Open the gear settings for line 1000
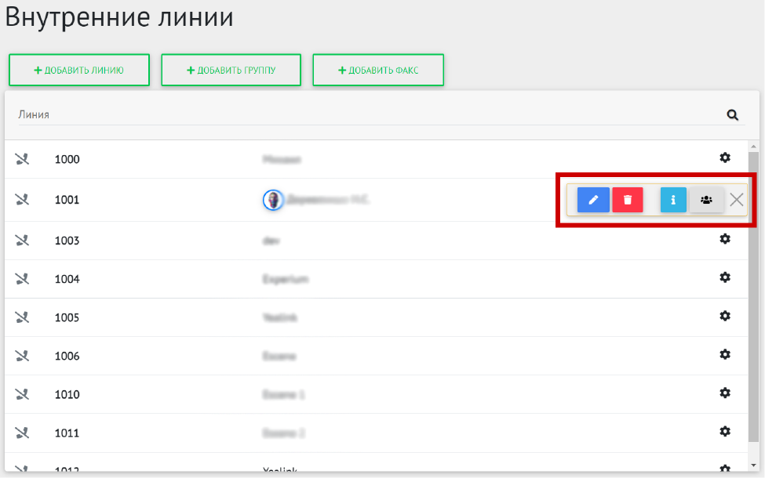The image size is (765, 478). (725, 158)
